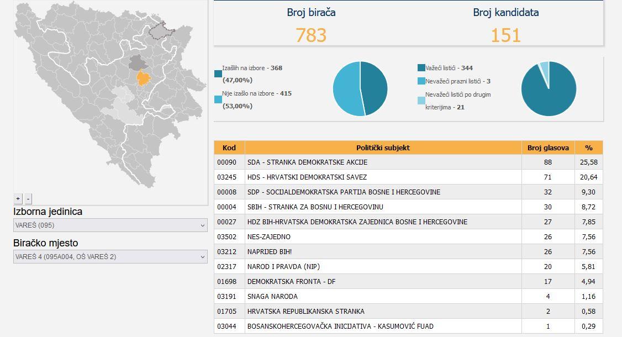
Task: Select the NAPRIJED BIH! row
Action: (408, 252)
